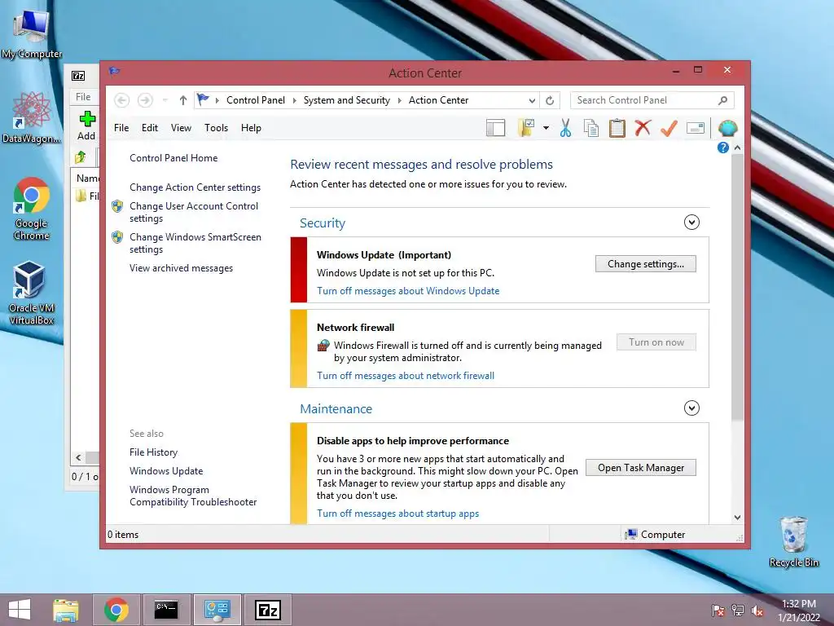Collapse the Maintenance section chevron
The height and width of the screenshot is (626, 834).
(x=691, y=408)
